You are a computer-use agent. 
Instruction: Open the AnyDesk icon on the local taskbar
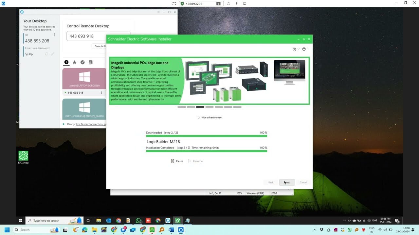point(181,230)
